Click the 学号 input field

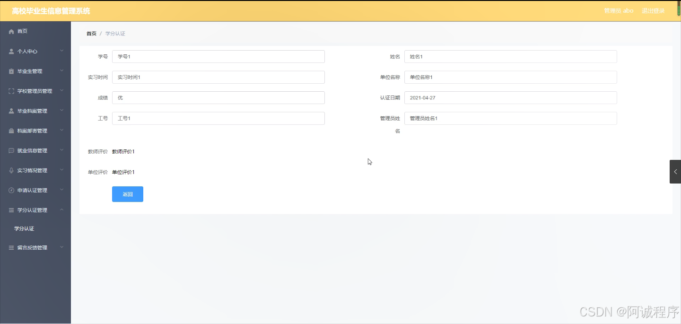pyautogui.click(x=218, y=56)
